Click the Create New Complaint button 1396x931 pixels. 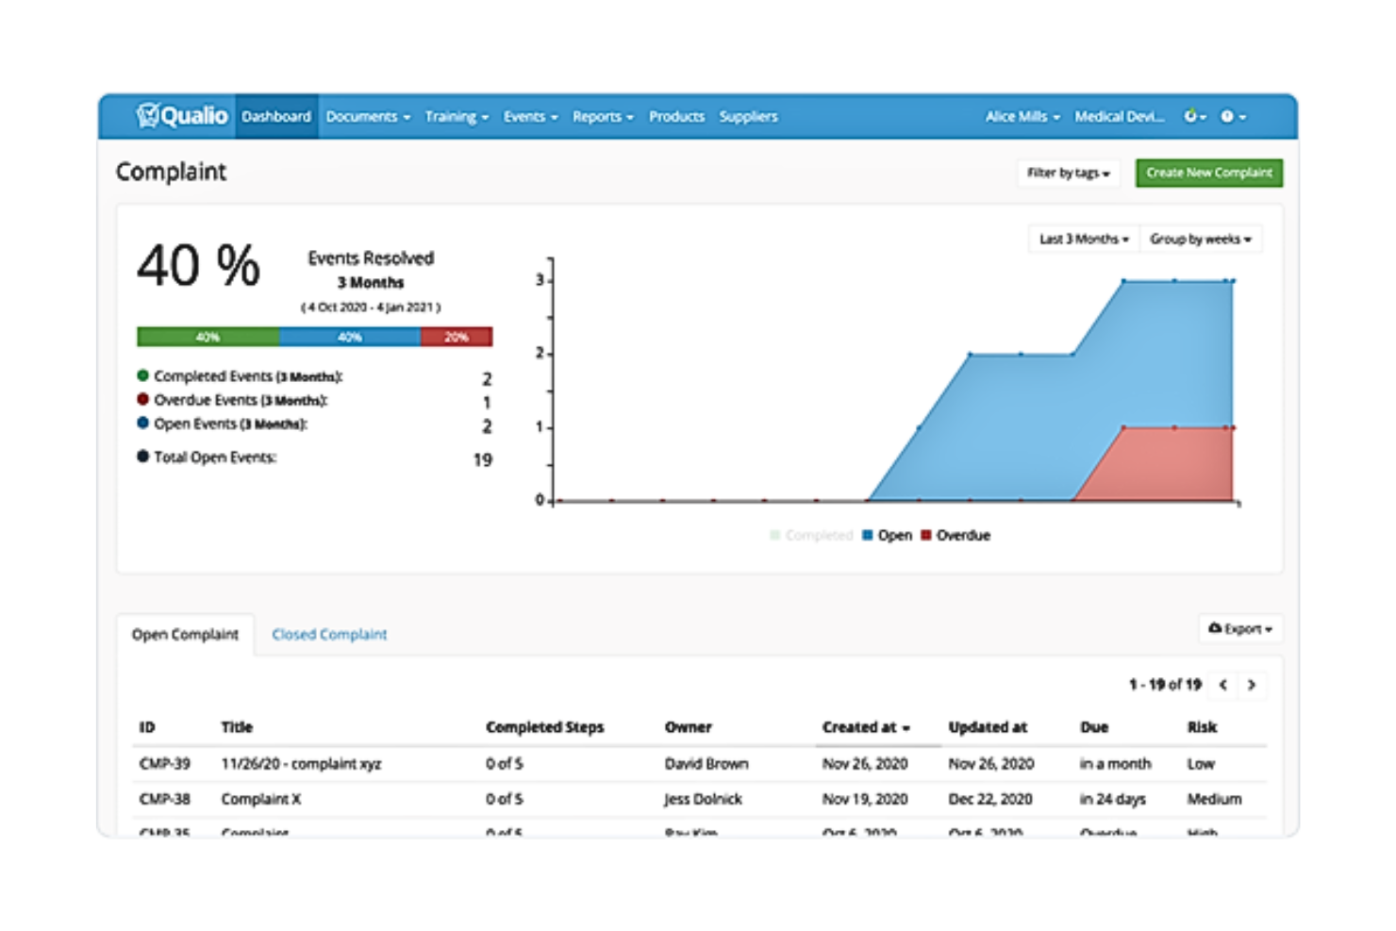[x=1208, y=173]
